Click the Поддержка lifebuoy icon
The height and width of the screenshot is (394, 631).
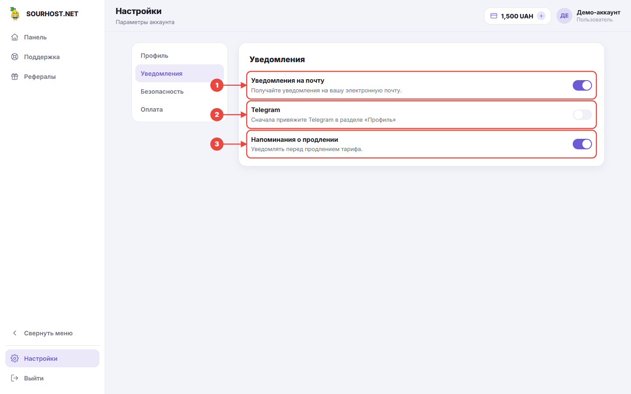[x=15, y=57]
